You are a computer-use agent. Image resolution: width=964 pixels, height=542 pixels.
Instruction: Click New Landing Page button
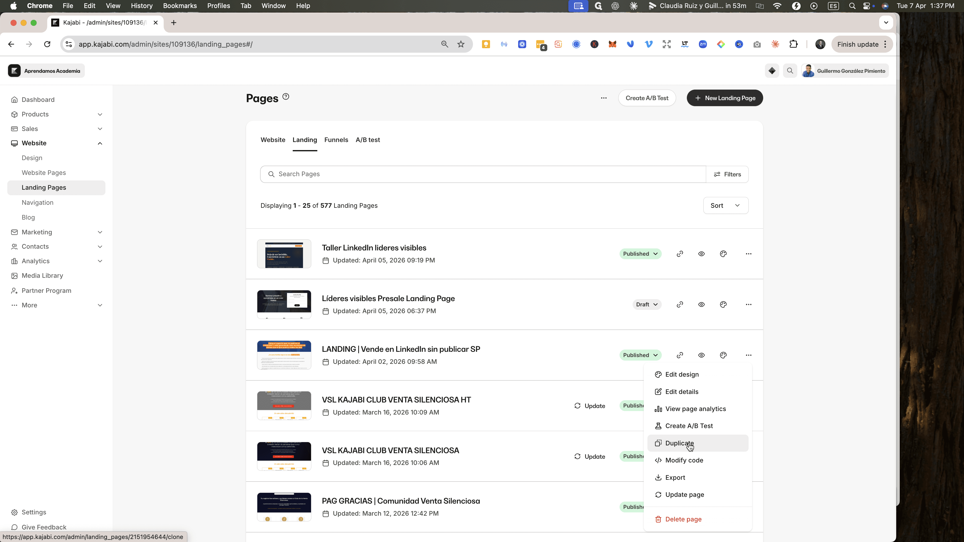click(x=725, y=98)
